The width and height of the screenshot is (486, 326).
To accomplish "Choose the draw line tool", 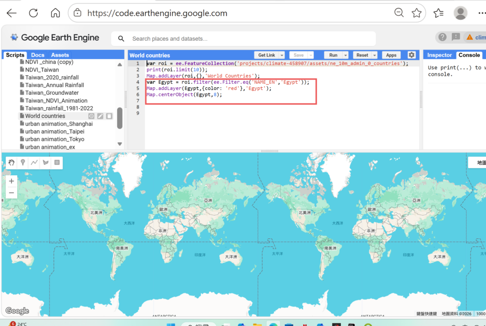I will 34,163.
